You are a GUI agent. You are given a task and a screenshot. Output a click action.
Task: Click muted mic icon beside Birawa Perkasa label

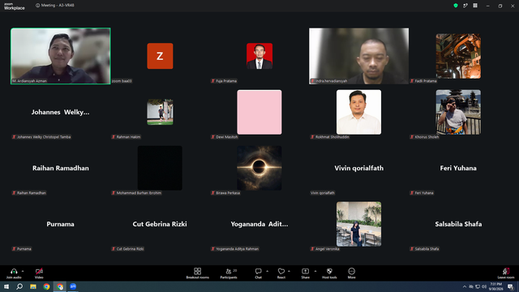(x=212, y=193)
